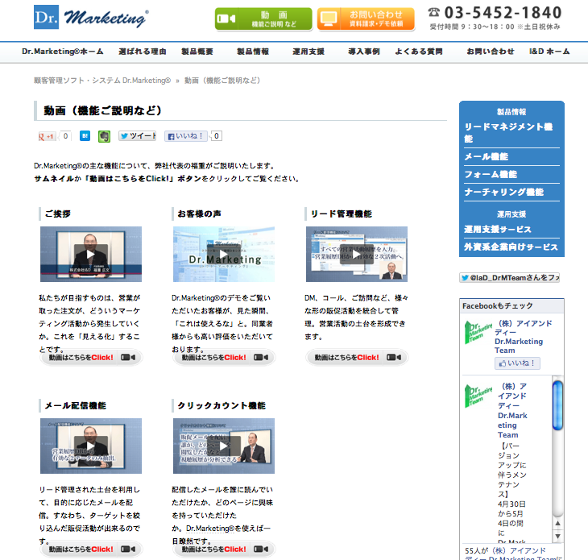Click Dr.Marketing Team avatar in Facebook feed post

click(478, 396)
